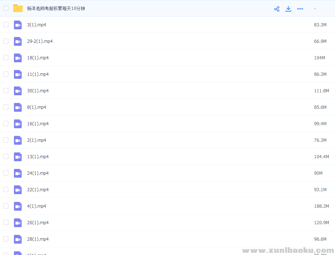The height and width of the screenshot is (255, 335).
Task: Click the video icon beside 30(1).mp4
Action: tap(18, 90)
